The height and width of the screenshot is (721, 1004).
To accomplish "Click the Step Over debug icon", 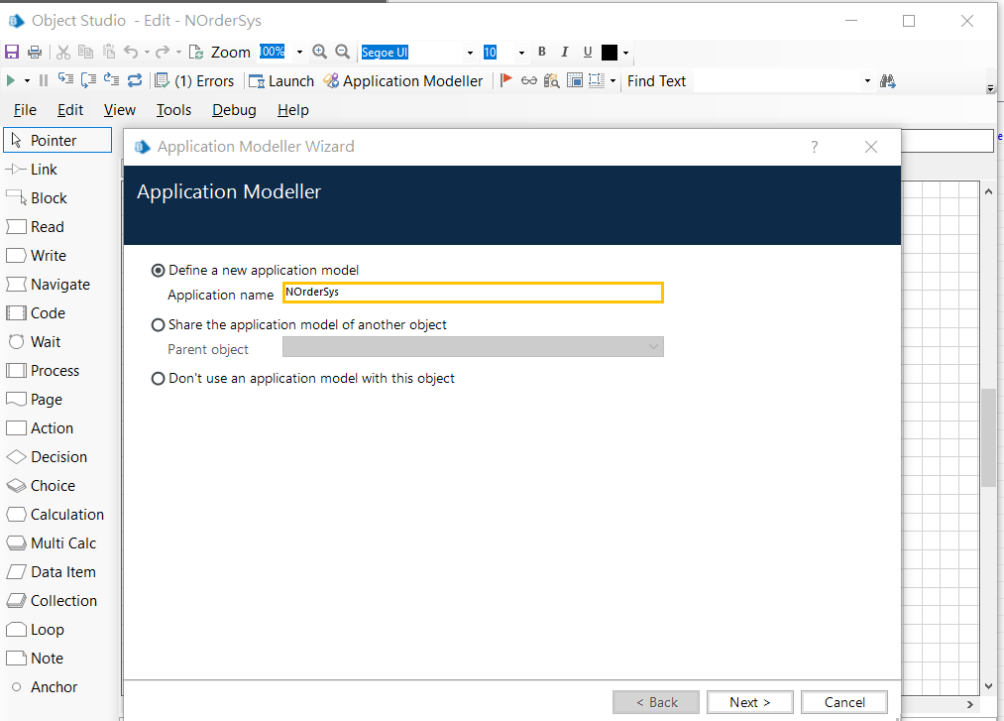I will coord(88,80).
